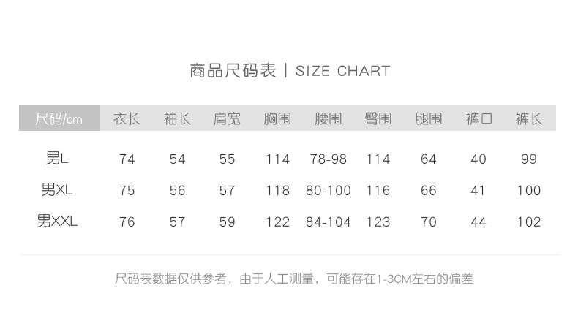Viewport: 578px width, 318px height.
Task: Select the 尺码/cm header cell
Action: 59,118
